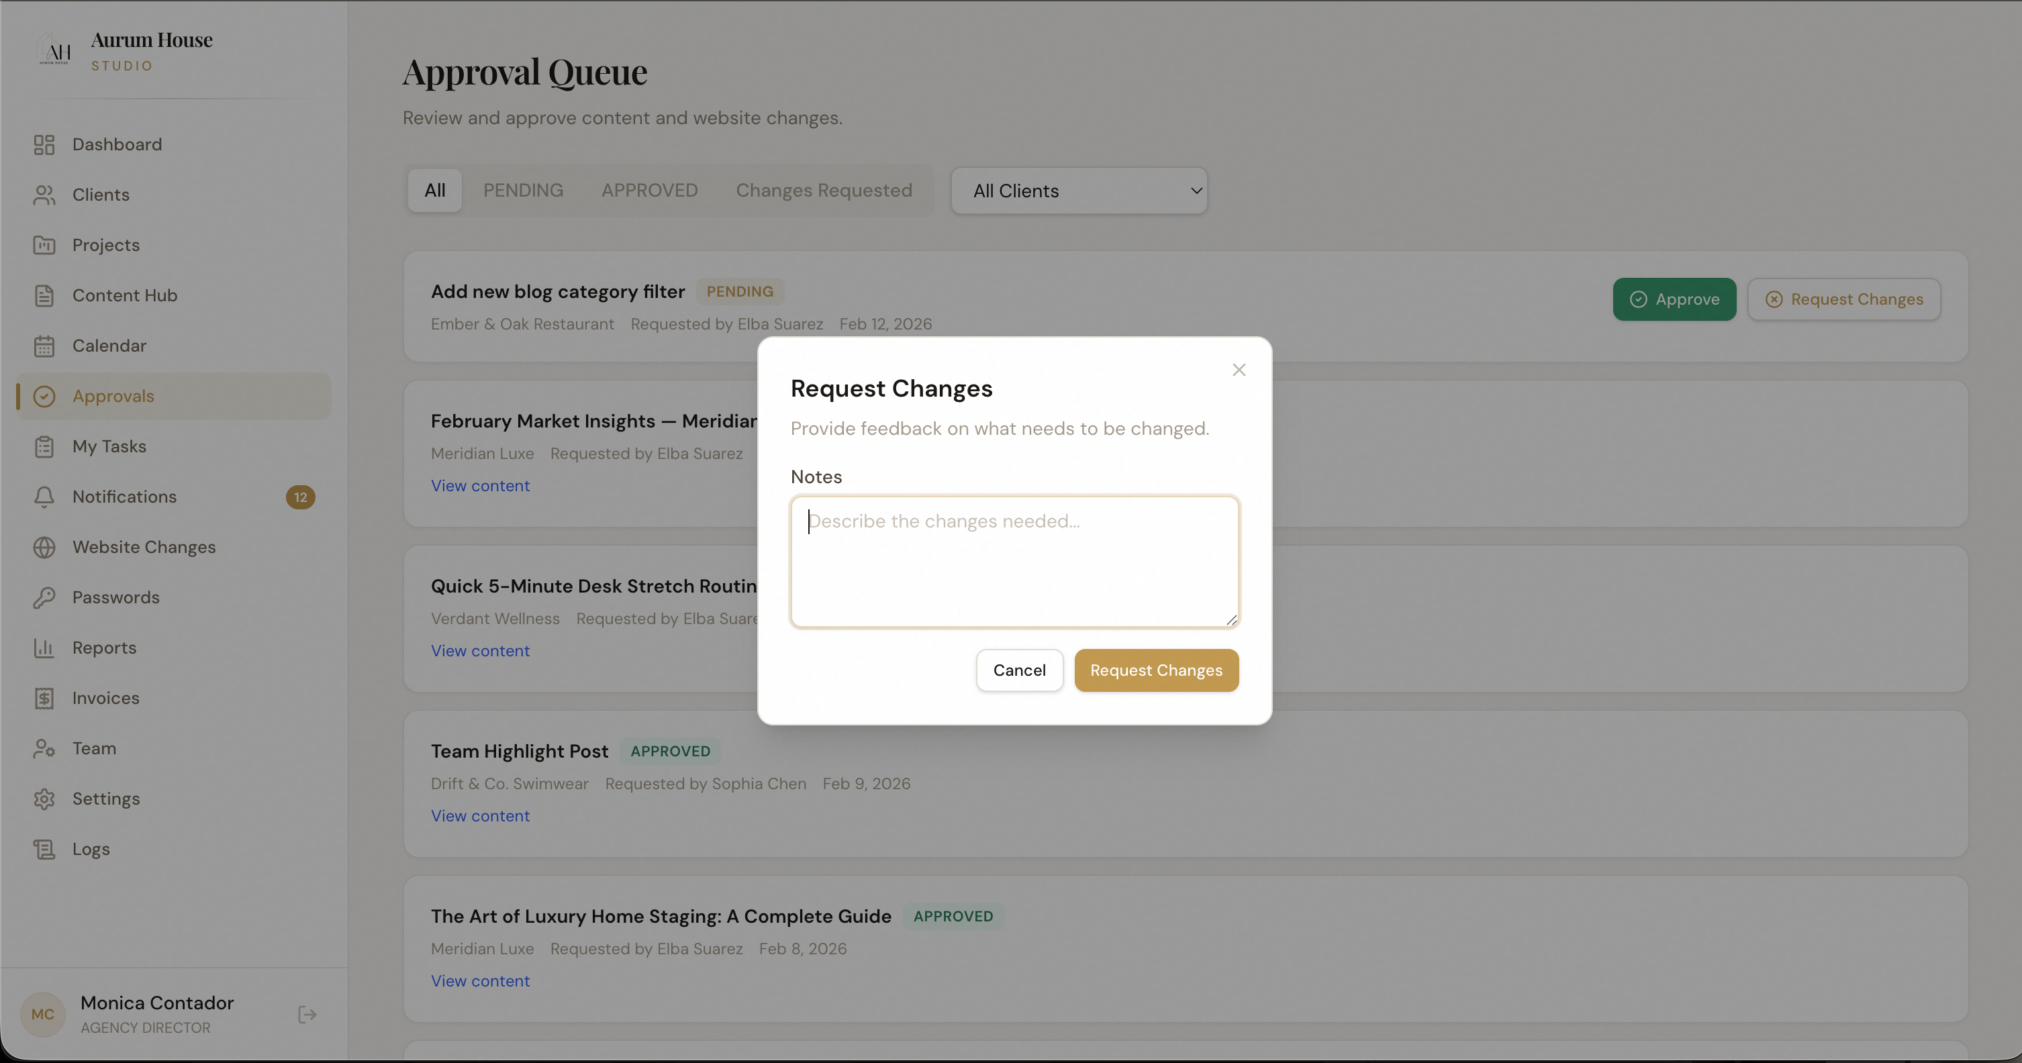The image size is (2022, 1063).
Task: Close the Request Changes dialog
Action: 1239,370
